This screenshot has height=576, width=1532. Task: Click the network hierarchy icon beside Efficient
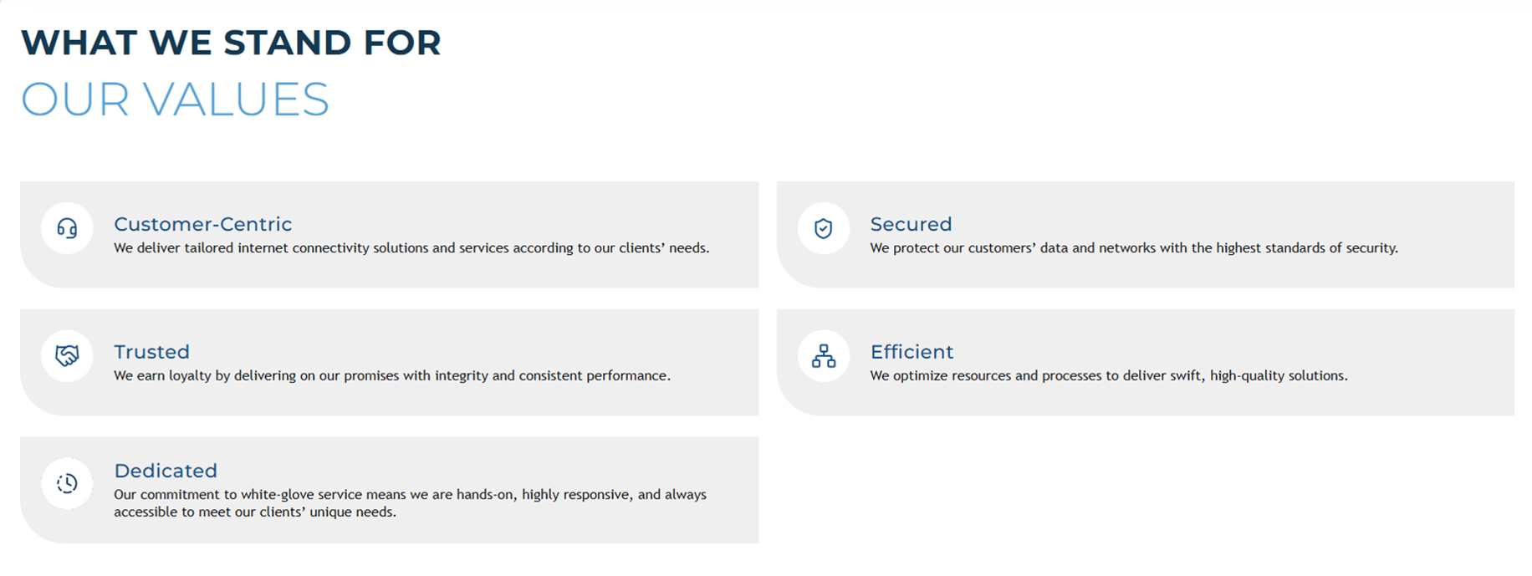(x=824, y=356)
